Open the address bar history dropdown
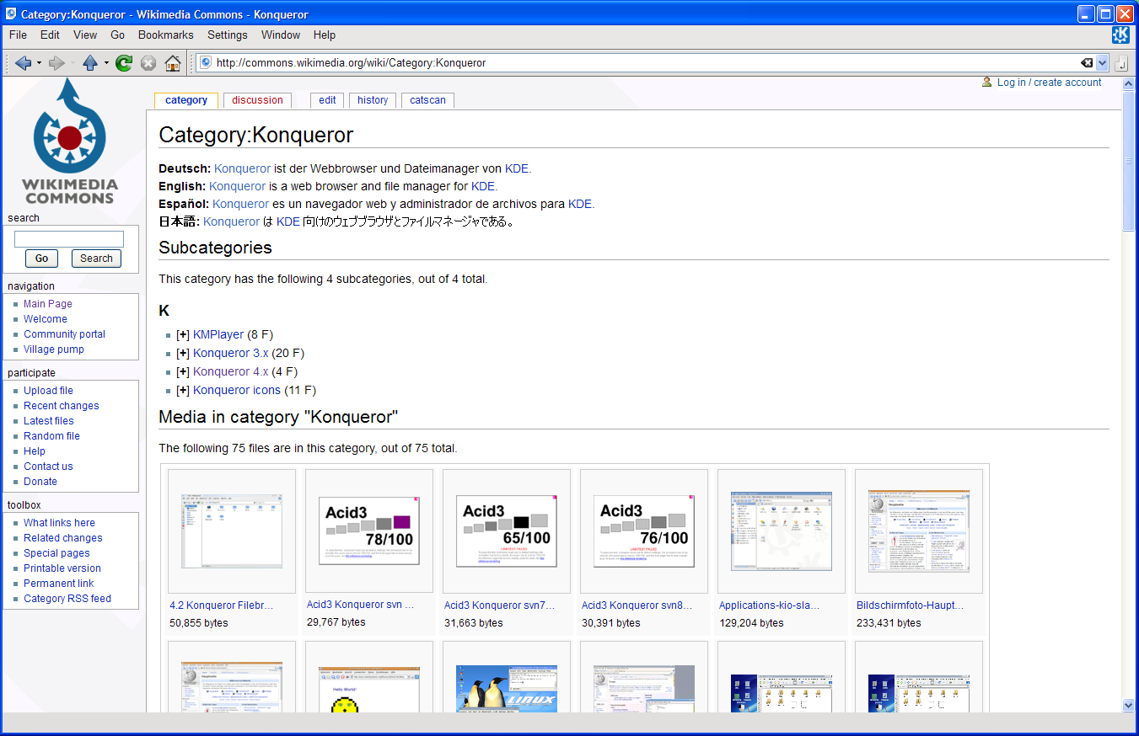 coord(1102,63)
